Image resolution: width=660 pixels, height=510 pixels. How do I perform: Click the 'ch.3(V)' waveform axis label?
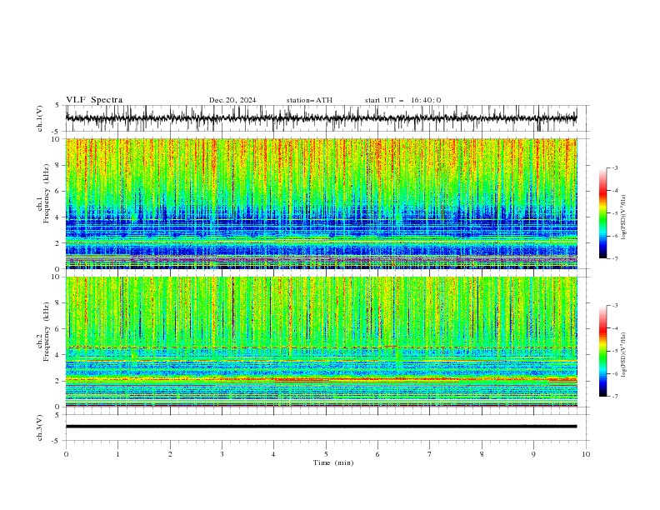[40, 427]
